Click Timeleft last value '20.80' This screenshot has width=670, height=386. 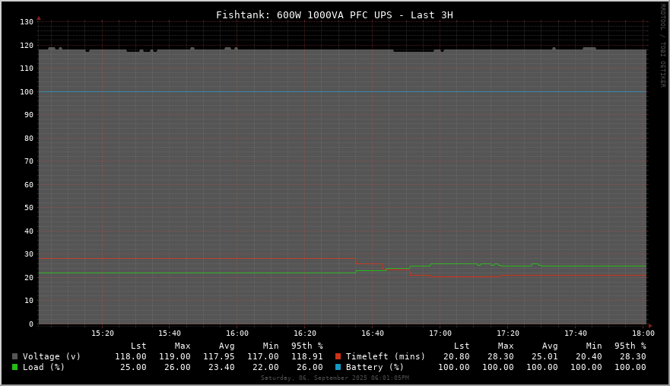tap(456, 356)
